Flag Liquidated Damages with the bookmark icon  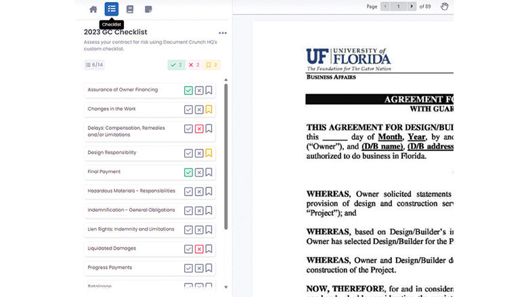point(209,249)
